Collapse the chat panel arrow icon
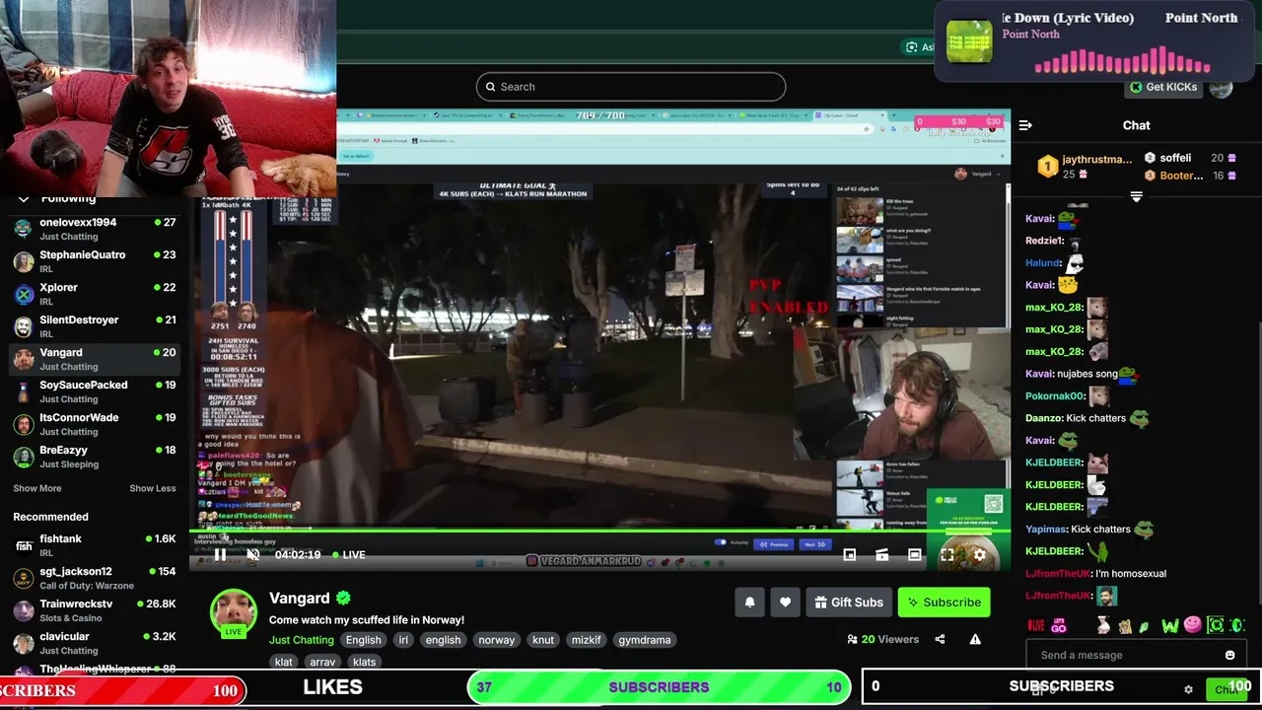The width and height of the screenshot is (1262, 710). [x=1025, y=125]
